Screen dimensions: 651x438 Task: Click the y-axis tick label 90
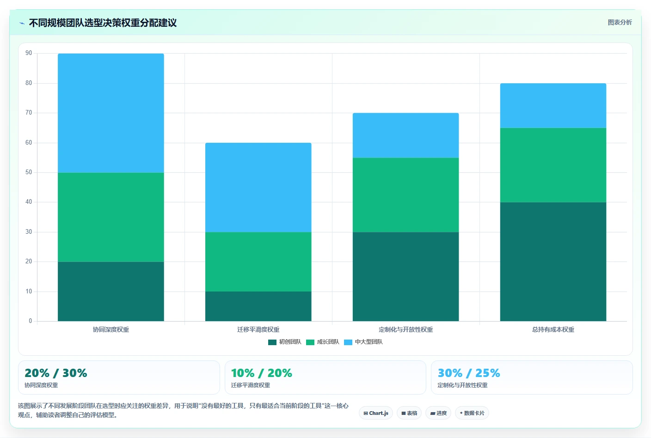click(x=29, y=53)
